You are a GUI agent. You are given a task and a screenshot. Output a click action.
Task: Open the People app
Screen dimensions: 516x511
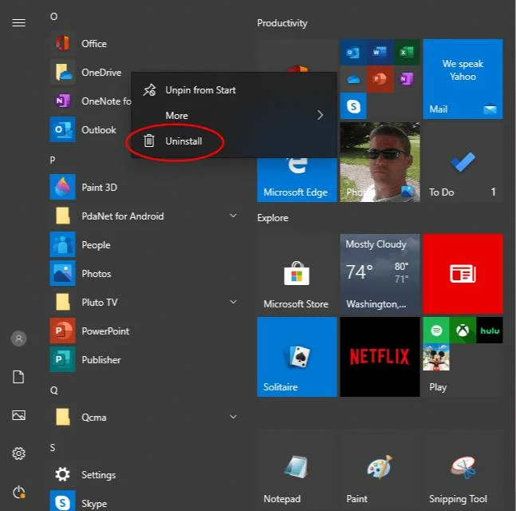tap(145, 245)
